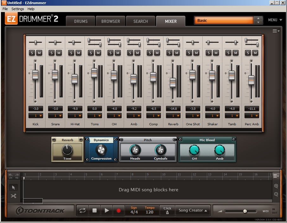Click the EZ logo icon
The image size is (287, 223).
[11, 19]
